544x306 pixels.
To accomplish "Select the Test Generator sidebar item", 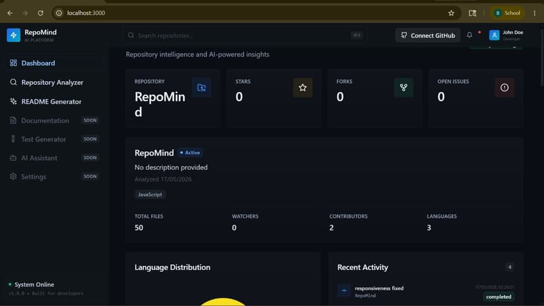I will click(54, 139).
